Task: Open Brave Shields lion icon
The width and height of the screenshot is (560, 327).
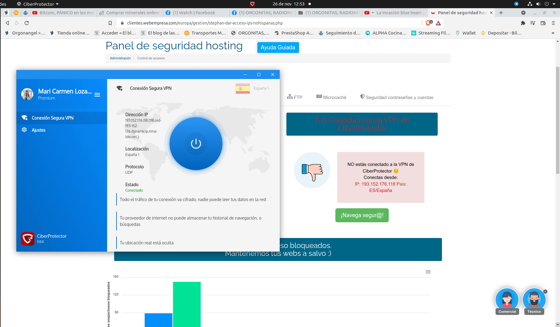Action: [428, 23]
